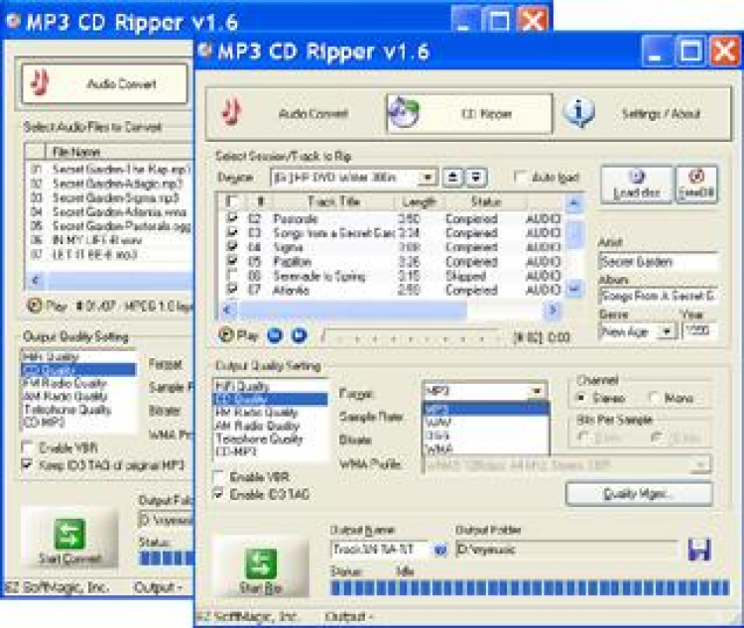Click the Output Folder field in front window
744x628 pixels.
[x=567, y=550]
